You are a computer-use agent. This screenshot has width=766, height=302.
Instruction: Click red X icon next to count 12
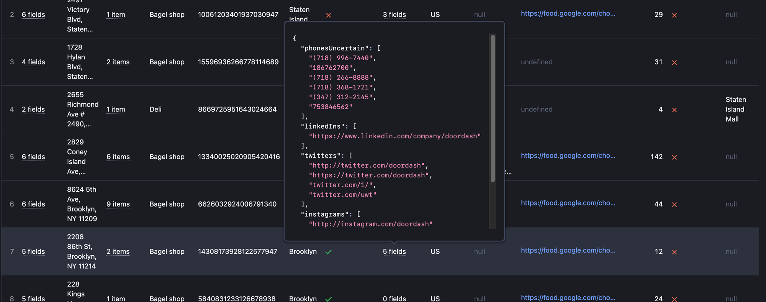[674, 252]
